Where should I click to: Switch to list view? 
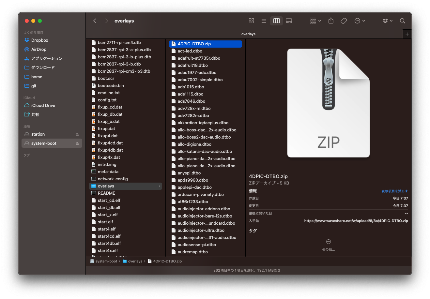point(263,21)
